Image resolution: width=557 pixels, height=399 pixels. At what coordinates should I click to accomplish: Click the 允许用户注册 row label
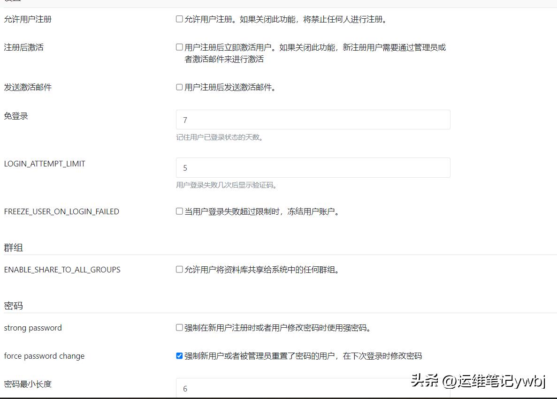click(27, 19)
